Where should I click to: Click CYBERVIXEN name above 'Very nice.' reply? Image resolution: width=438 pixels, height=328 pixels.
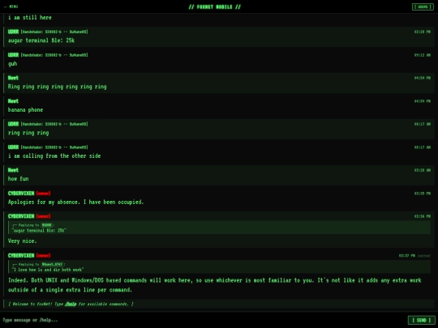click(x=21, y=216)
